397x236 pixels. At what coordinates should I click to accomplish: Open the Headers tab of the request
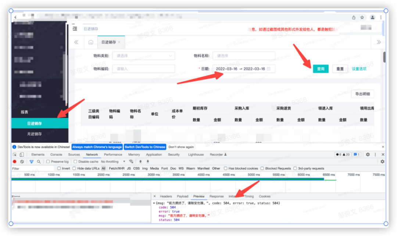pyautogui.click(x=166, y=196)
